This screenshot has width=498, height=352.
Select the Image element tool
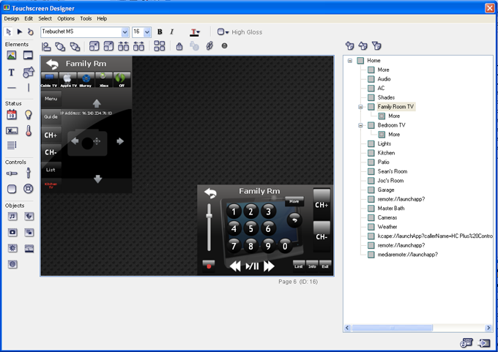pyautogui.click(x=12, y=56)
